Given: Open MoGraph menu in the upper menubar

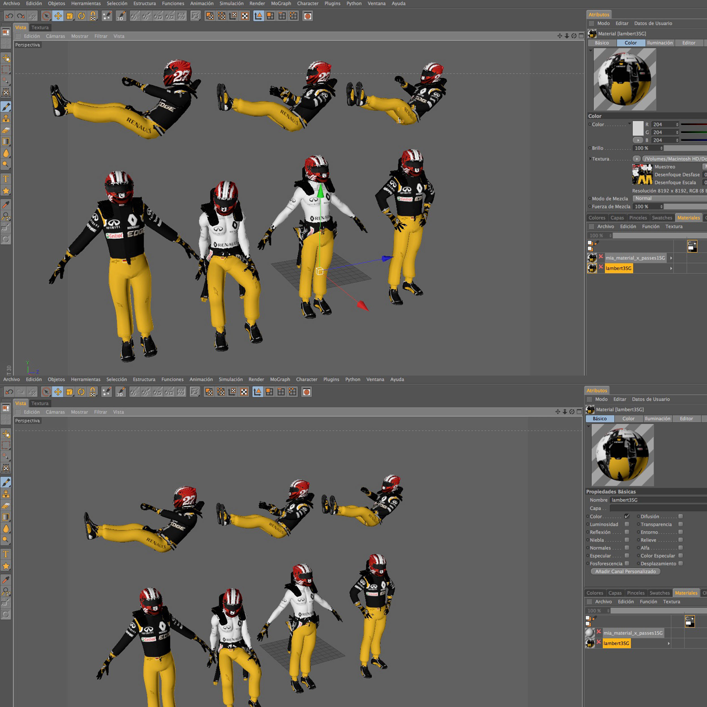Looking at the screenshot, I should point(281,4).
